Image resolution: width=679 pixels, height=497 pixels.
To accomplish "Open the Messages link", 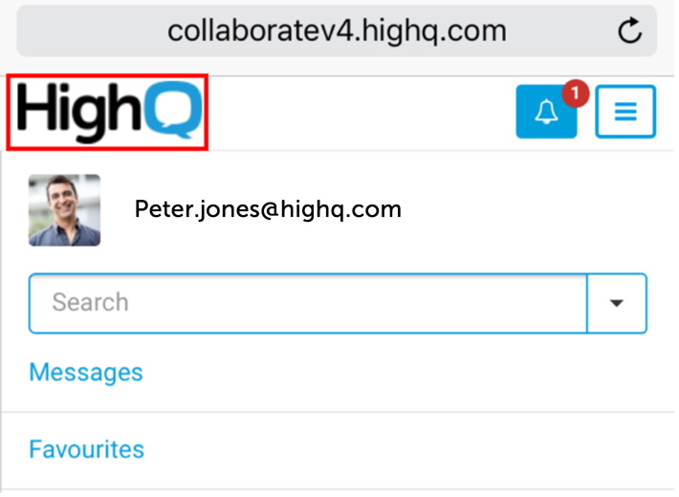I will click(86, 372).
